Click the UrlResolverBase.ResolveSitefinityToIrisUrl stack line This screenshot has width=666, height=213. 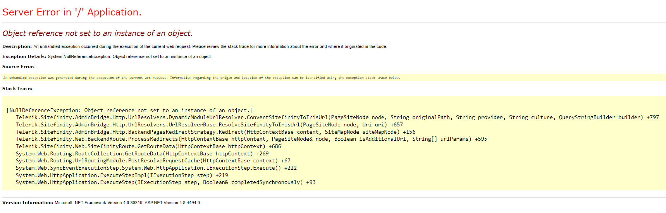coord(209,125)
